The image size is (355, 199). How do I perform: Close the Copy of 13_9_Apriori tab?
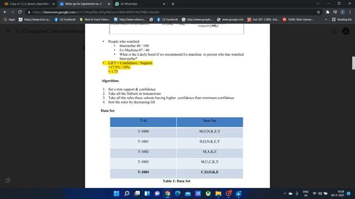pyautogui.click(x=54, y=4)
